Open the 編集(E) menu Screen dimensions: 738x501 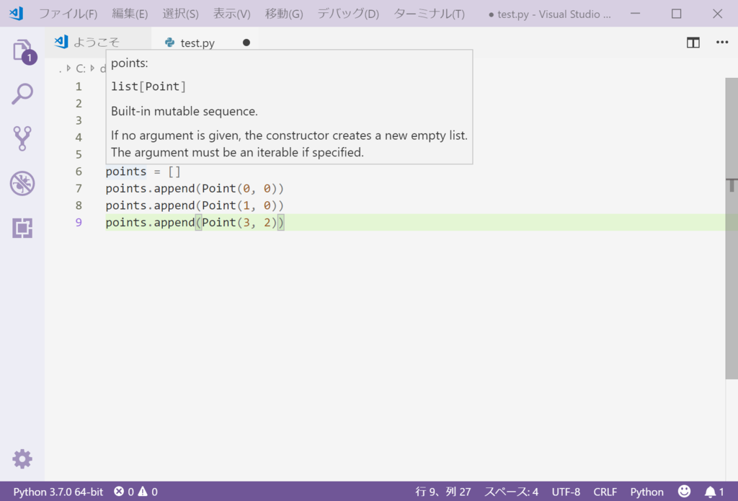[130, 14]
